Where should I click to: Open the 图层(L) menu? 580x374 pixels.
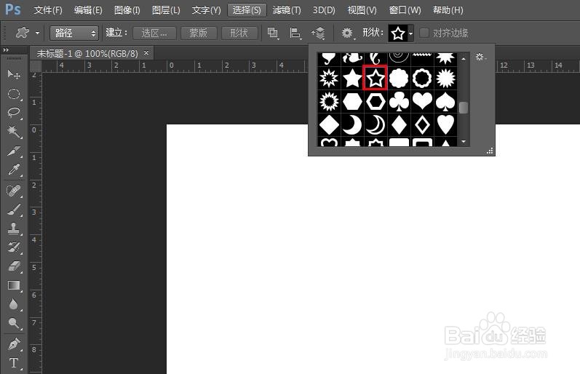166,10
